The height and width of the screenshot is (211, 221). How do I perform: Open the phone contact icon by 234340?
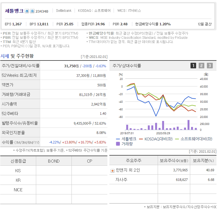click(x=32, y=11)
